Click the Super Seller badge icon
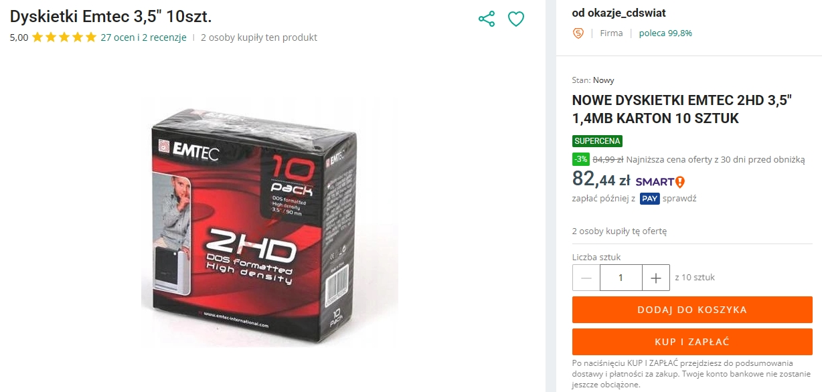Screen dimensions: 822x392 pos(578,33)
